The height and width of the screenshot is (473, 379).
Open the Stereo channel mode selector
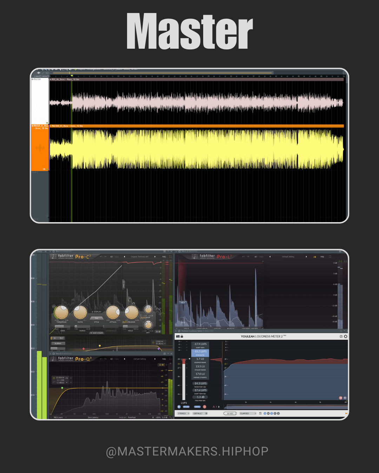coord(183,413)
